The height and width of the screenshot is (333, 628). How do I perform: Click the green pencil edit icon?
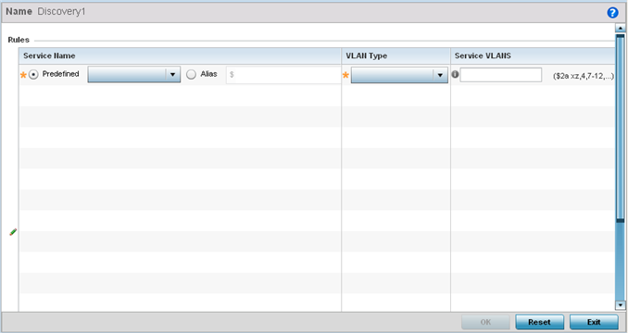click(13, 232)
